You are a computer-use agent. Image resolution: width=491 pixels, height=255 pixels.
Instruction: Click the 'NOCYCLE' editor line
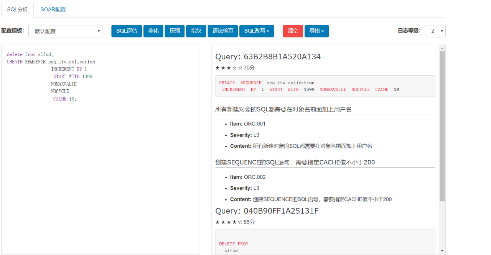pyautogui.click(x=60, y=91)
